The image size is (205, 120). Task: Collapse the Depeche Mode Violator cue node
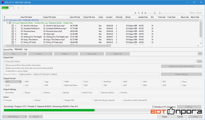pyautogui.click(x=7, y=23)
